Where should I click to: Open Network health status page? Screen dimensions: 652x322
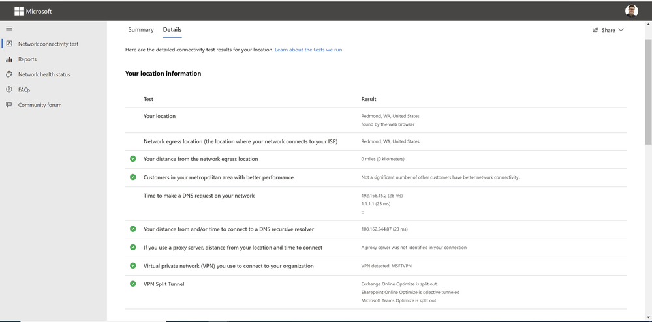[44, 74]
